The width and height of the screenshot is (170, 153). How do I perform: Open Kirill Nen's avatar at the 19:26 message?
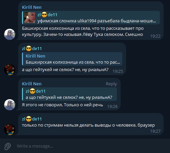coord(9,105)
